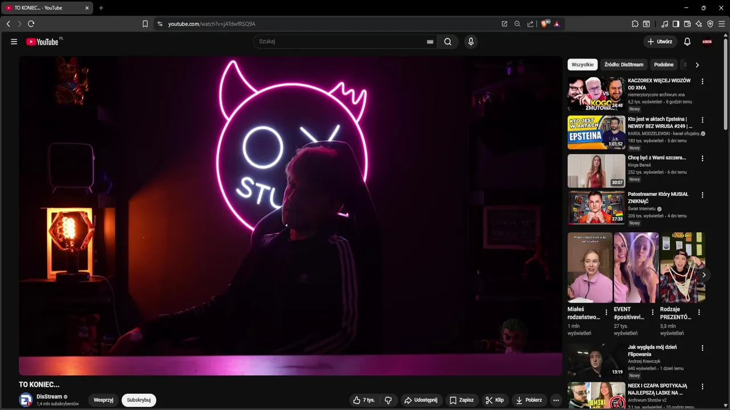Toggle the browser sidebar panel

(676, 24)
